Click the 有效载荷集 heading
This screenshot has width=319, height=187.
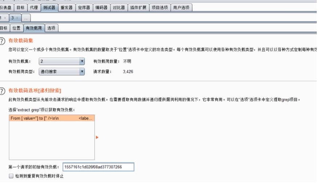tap(21, 41)
